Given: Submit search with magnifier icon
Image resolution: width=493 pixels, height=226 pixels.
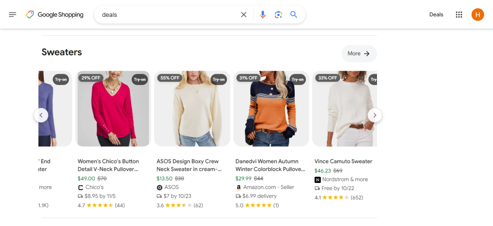Looking at the screenshot, I should pyautogui.click(x=294, y=15).
